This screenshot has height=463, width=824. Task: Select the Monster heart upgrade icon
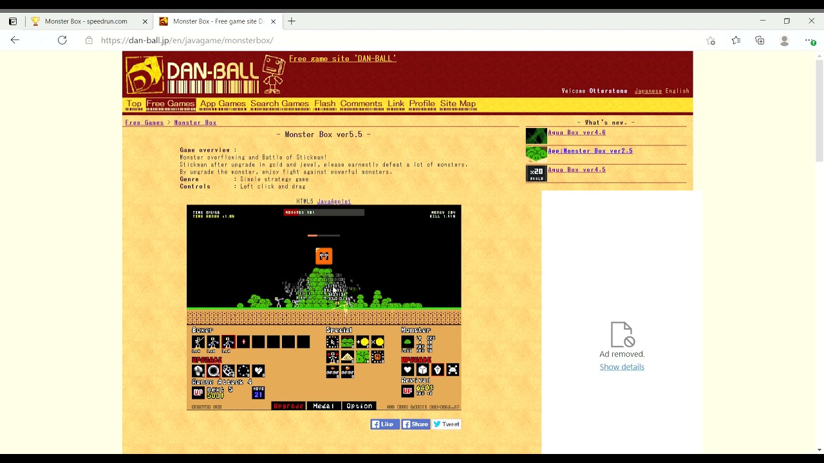(407, 370)
